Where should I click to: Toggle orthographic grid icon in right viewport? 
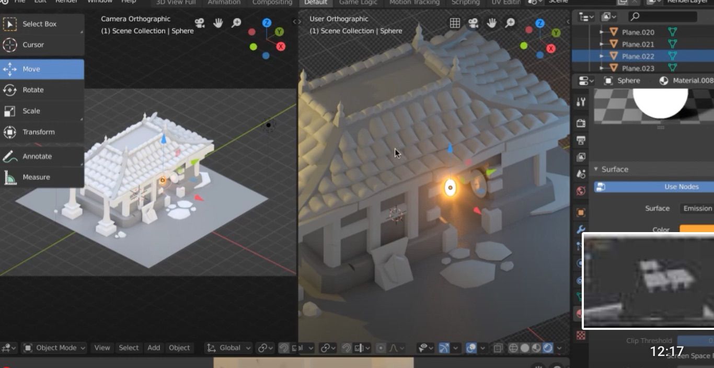(x=455, y=23)
